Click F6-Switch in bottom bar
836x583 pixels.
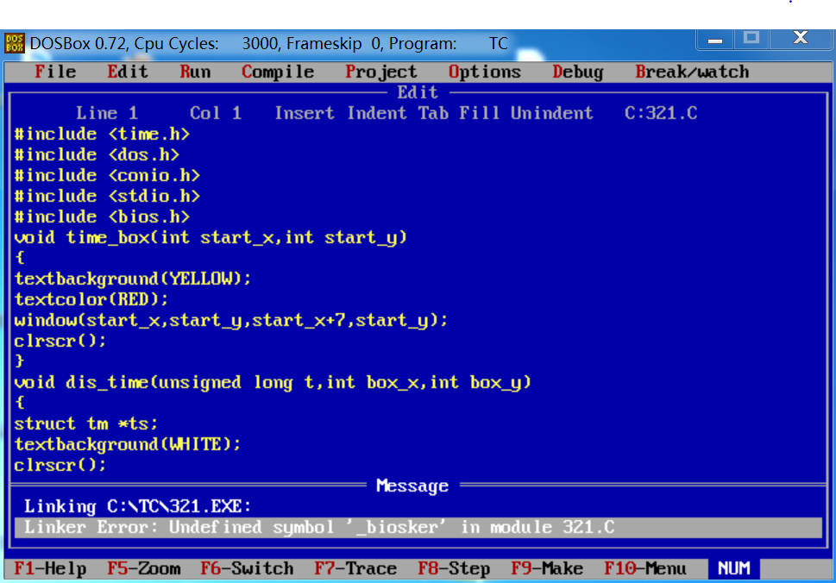tap(247, 568)
